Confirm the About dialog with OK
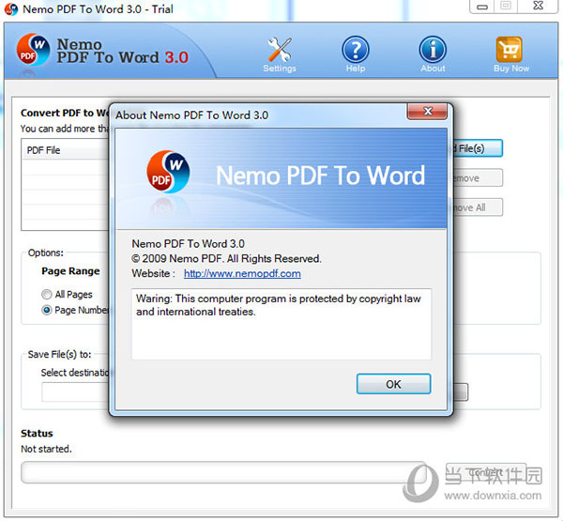This screenshot has height=521, width=563. (393, 384)
